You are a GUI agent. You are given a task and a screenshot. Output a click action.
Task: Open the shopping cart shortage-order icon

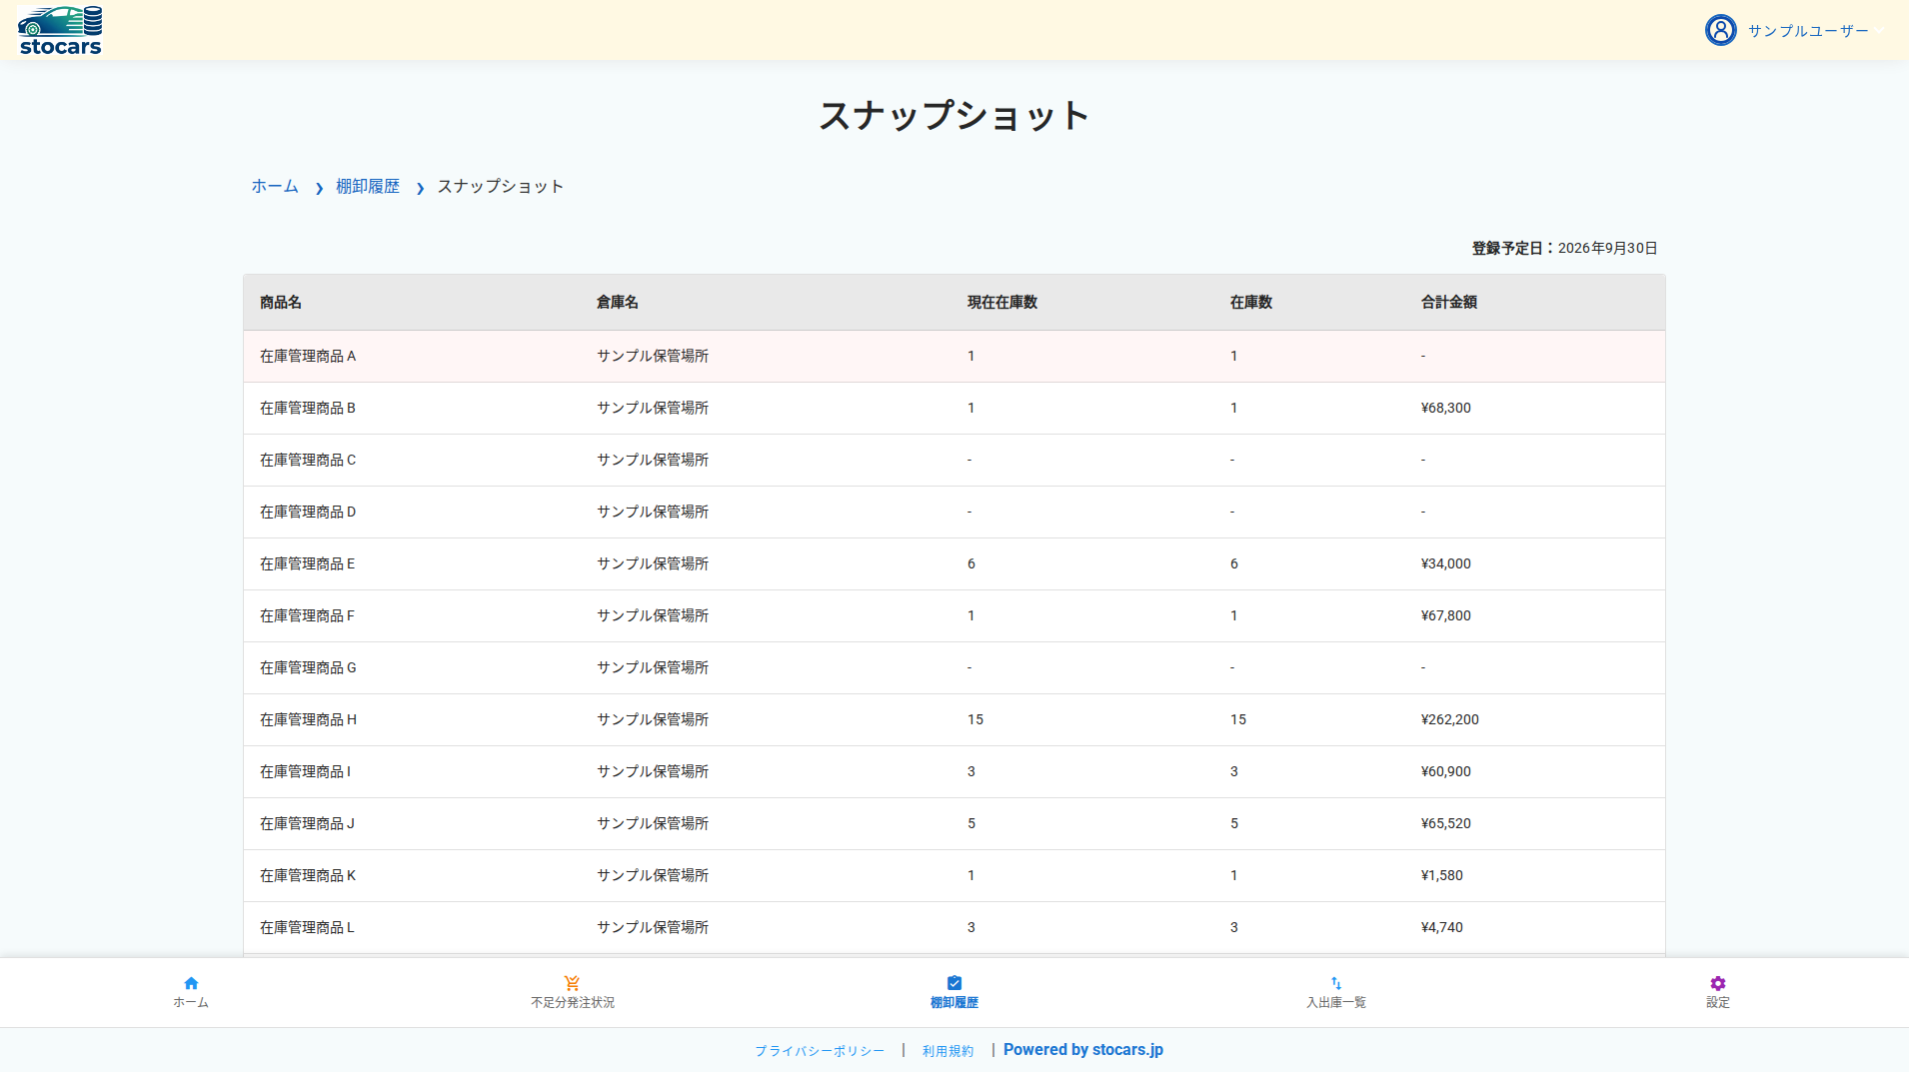[x=572, y=983]
